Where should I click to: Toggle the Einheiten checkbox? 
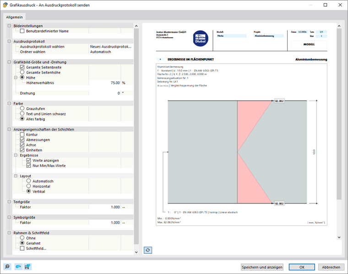pyautogui.click(x=22, y=150)
